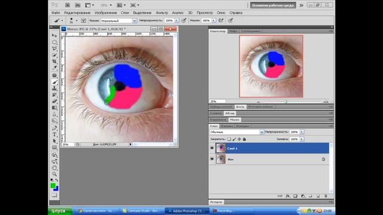Toggle tablet pressure for opacity
The image size is (383, 215).
(x=184, y=20)
